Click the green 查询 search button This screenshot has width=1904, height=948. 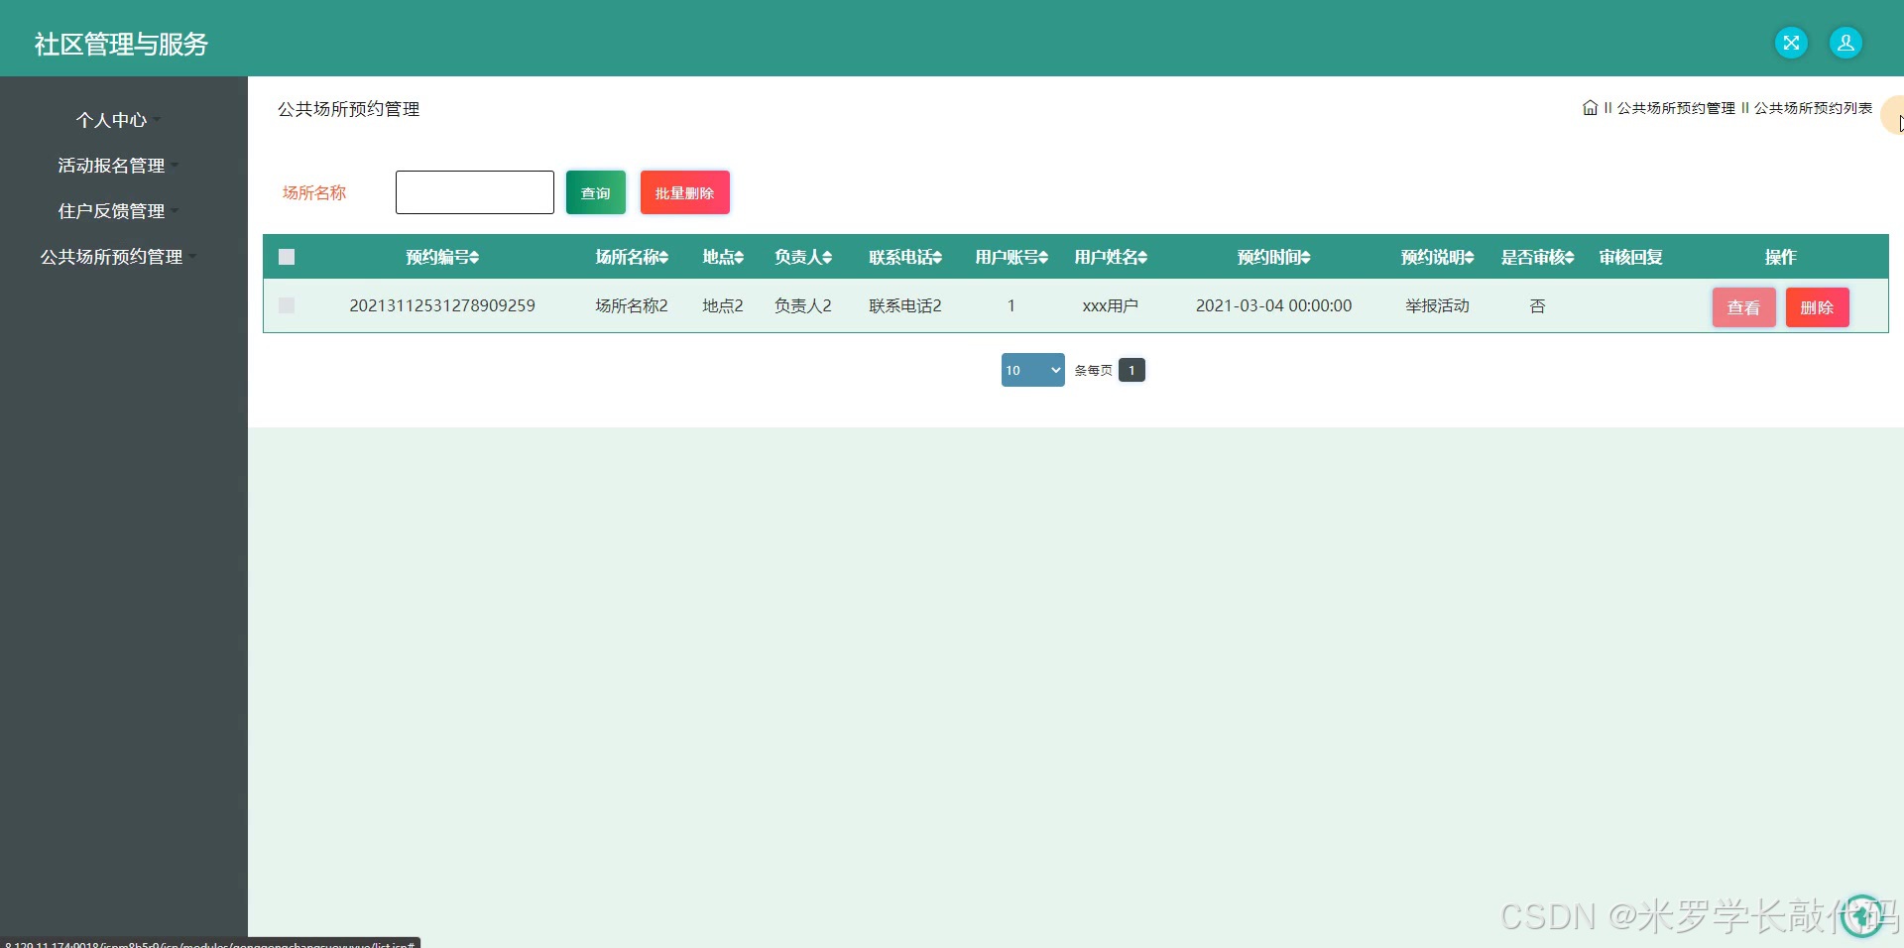tap(595, 192)
